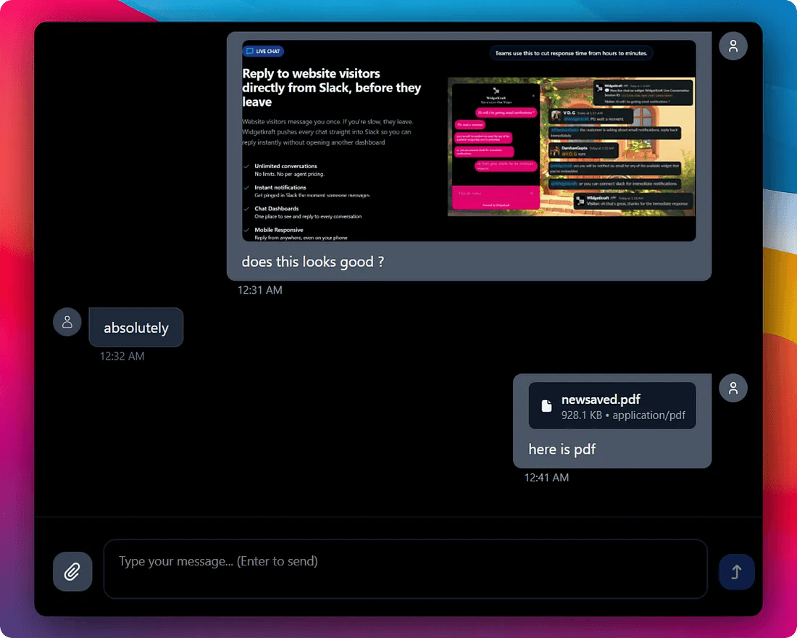
Task: Click the Teams response time banner in the image
Action: (572, 52)
